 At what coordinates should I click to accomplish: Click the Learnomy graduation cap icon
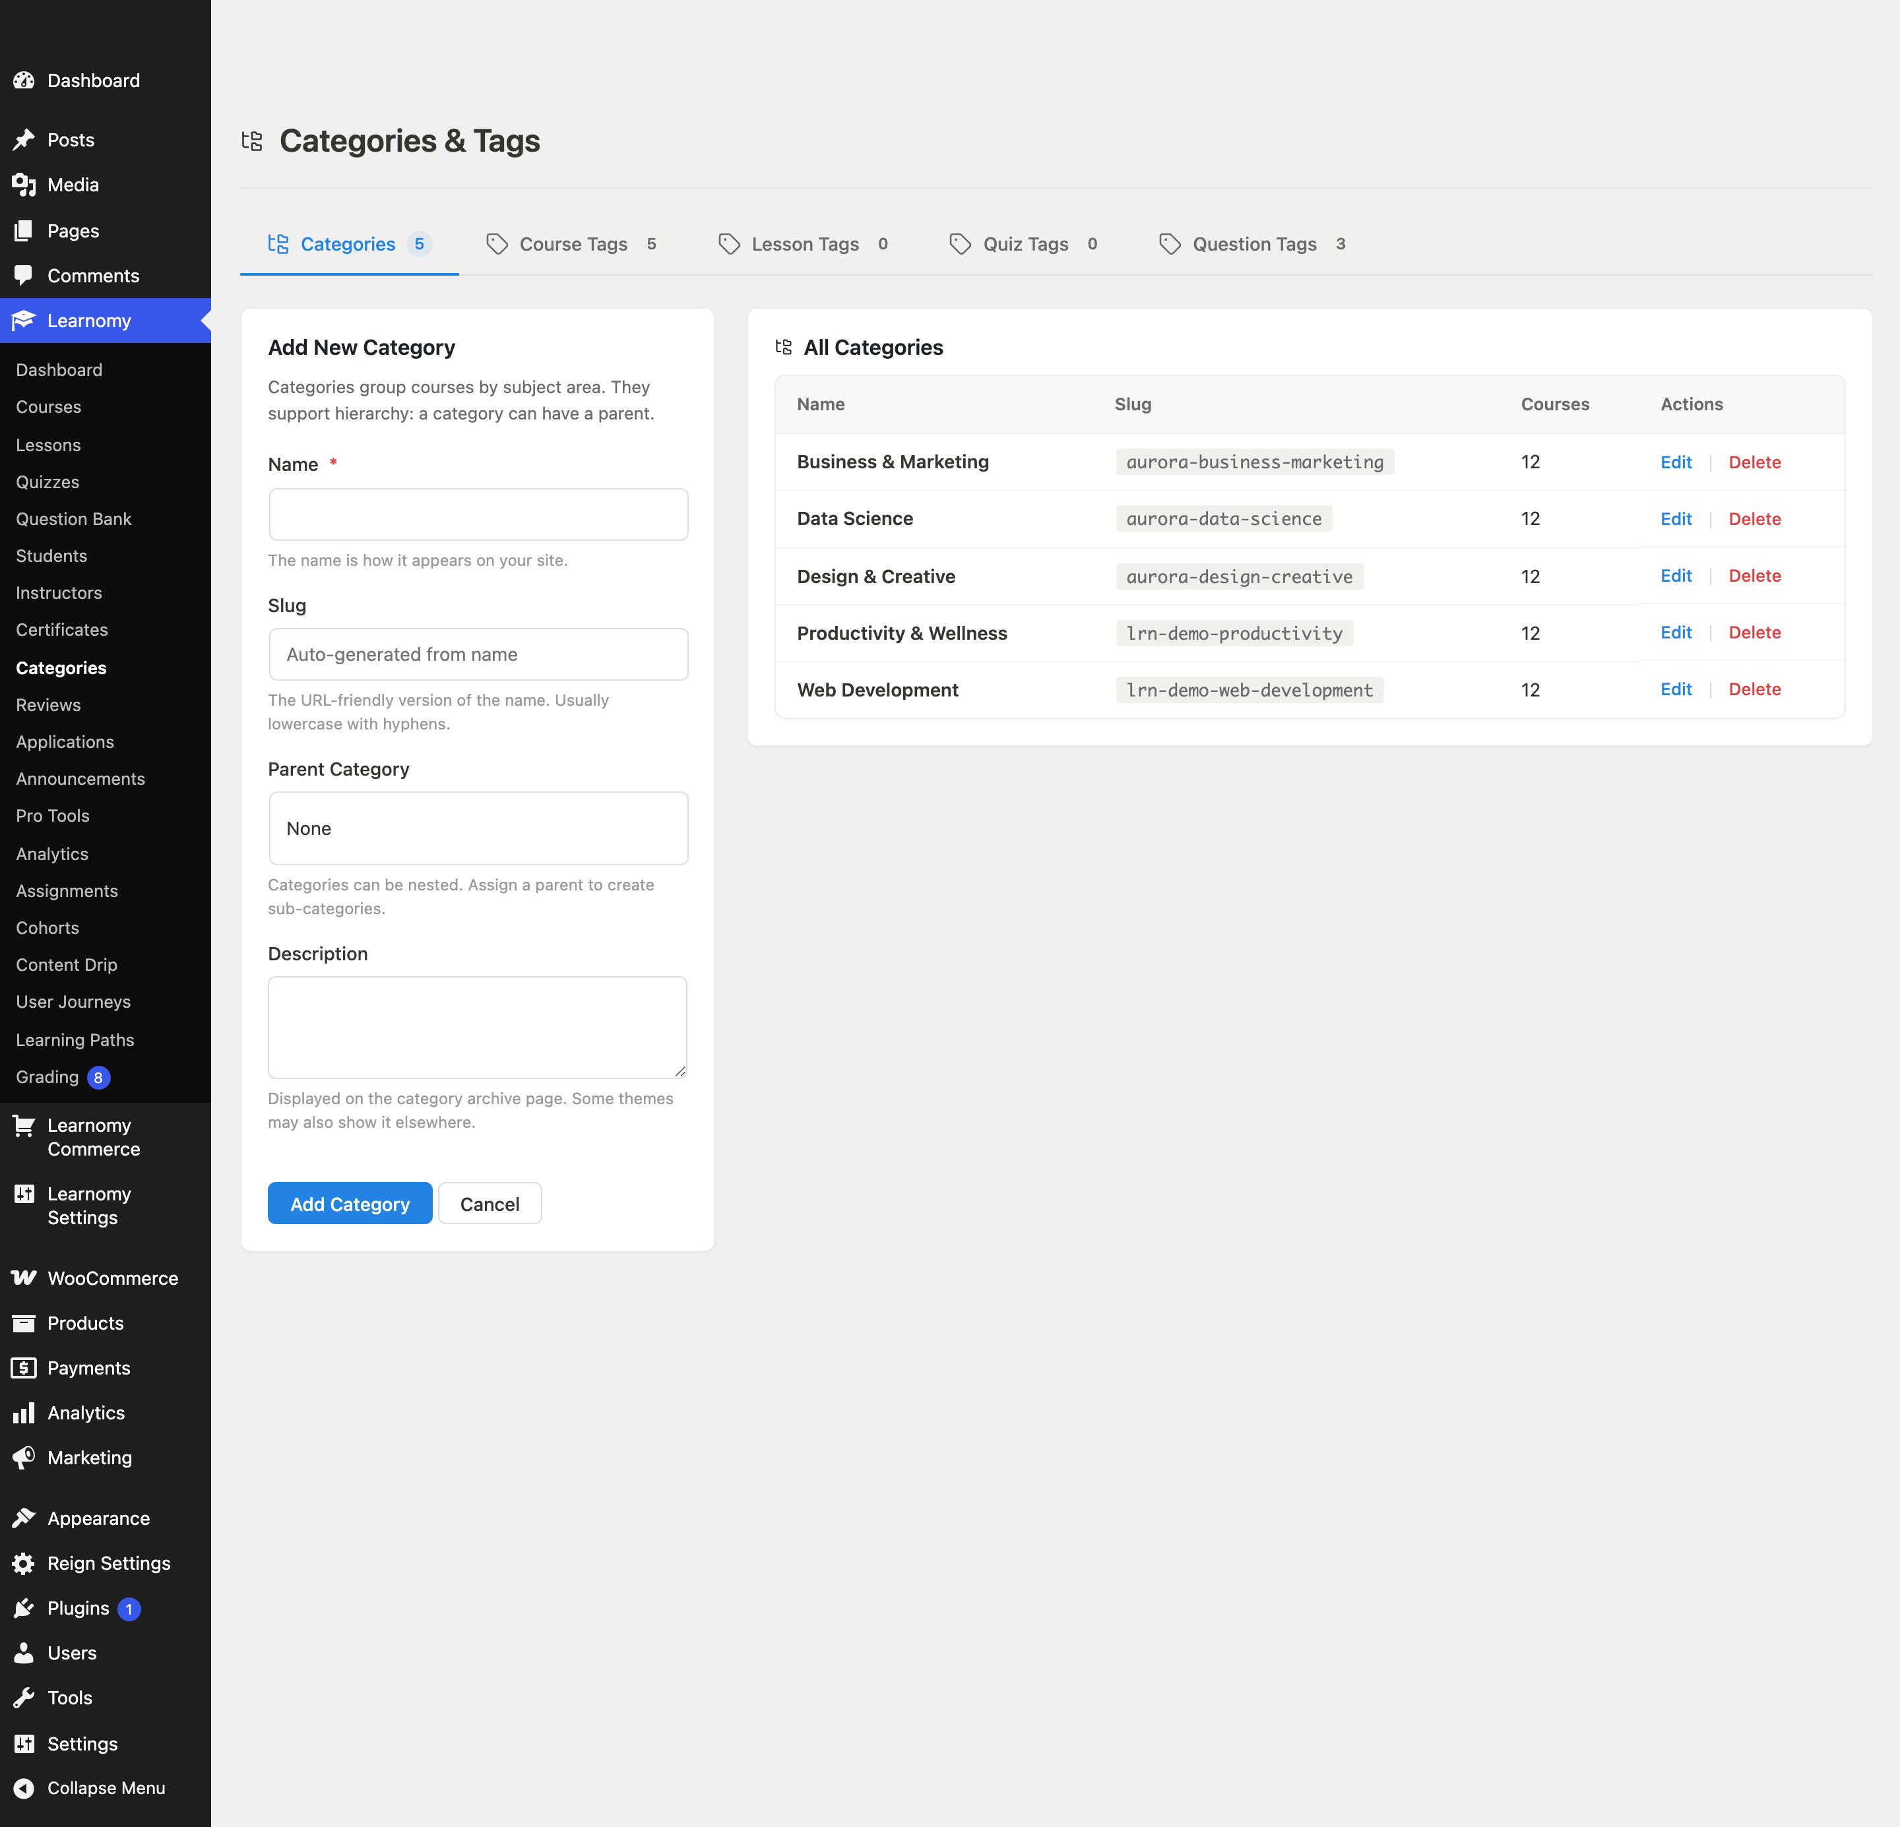coord(23,320)
